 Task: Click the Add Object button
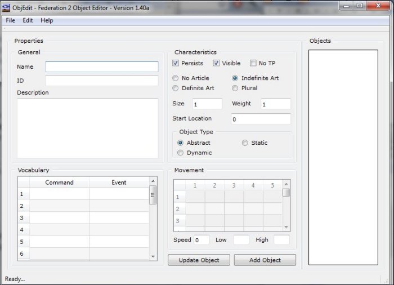click(265, 260)
